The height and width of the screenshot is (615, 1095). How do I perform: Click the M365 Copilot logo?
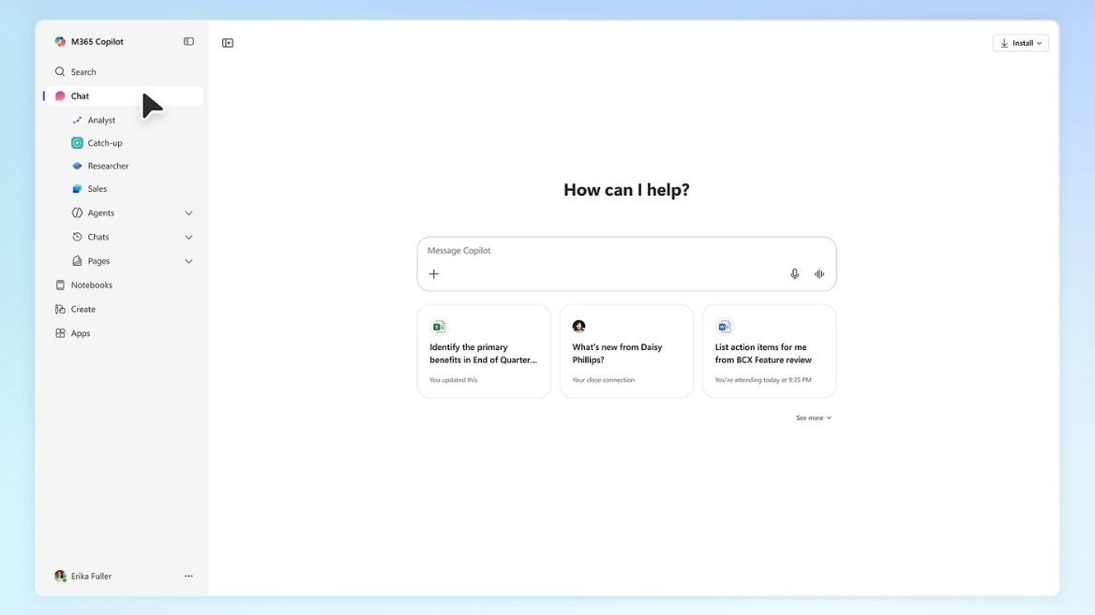(60, 42)
